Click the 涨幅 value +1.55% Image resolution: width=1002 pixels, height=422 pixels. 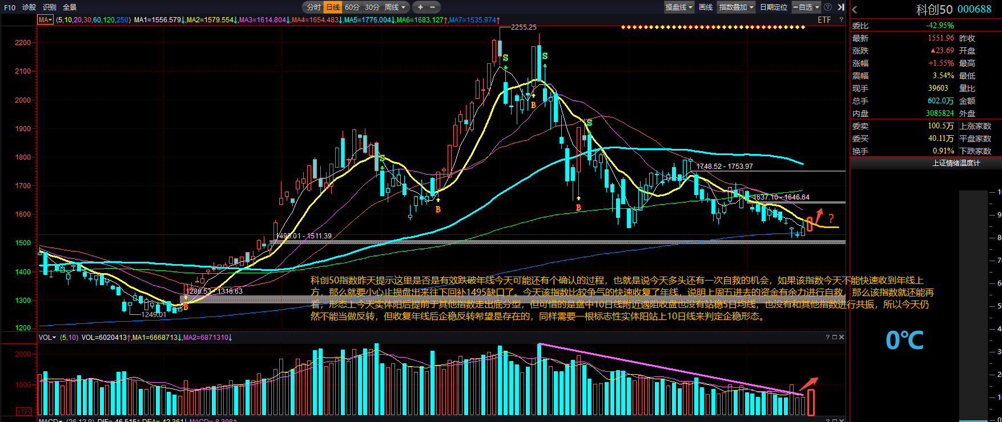tap(941, 63)
